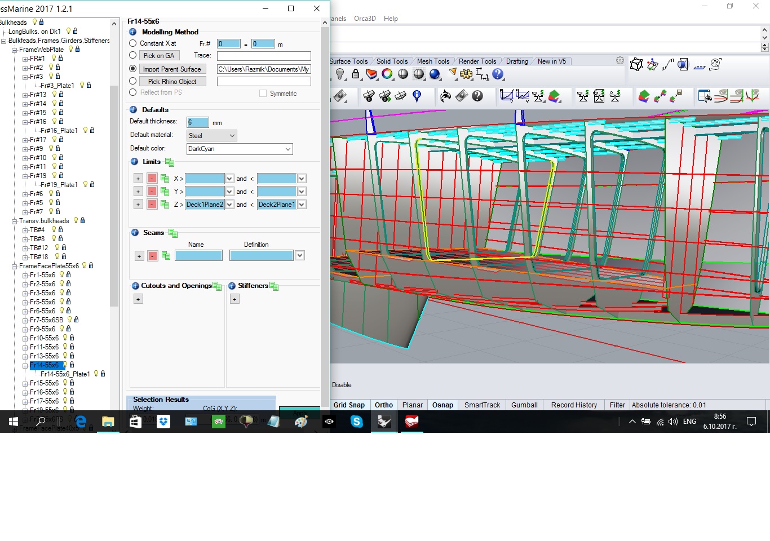
Task: Click the gear options icon in toolbar
Action: coord(466,74)
